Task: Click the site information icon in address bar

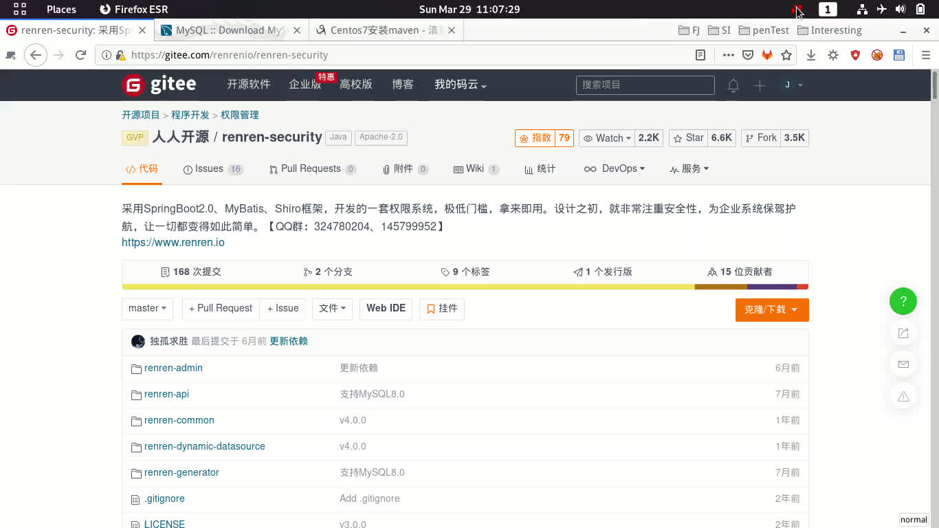Action: 107,55
